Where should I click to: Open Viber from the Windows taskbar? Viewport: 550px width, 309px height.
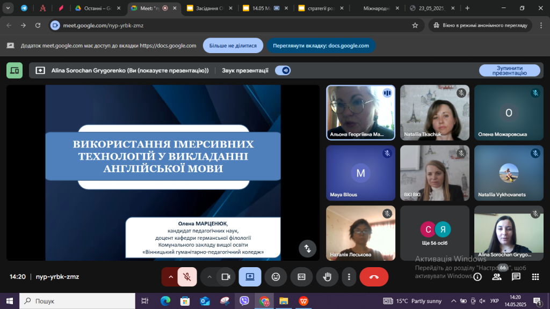[244, 301]
